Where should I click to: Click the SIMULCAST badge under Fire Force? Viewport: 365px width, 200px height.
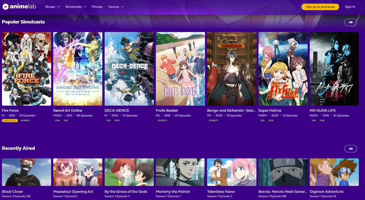(10, 121)
